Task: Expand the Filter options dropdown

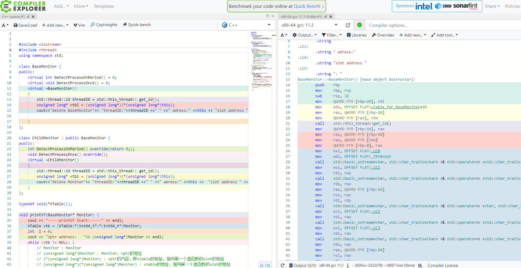Action: [x=332, y=35]
